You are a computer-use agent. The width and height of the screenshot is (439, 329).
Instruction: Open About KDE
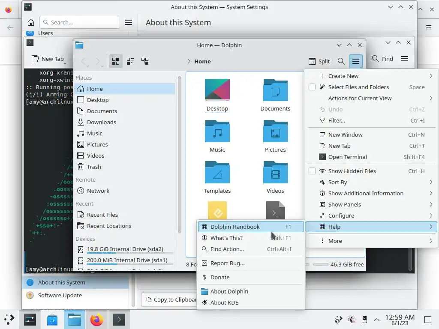(251, 303)
